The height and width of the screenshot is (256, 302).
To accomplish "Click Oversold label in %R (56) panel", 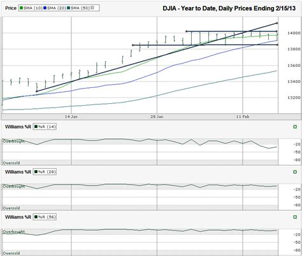I will [x=11, y=253].
